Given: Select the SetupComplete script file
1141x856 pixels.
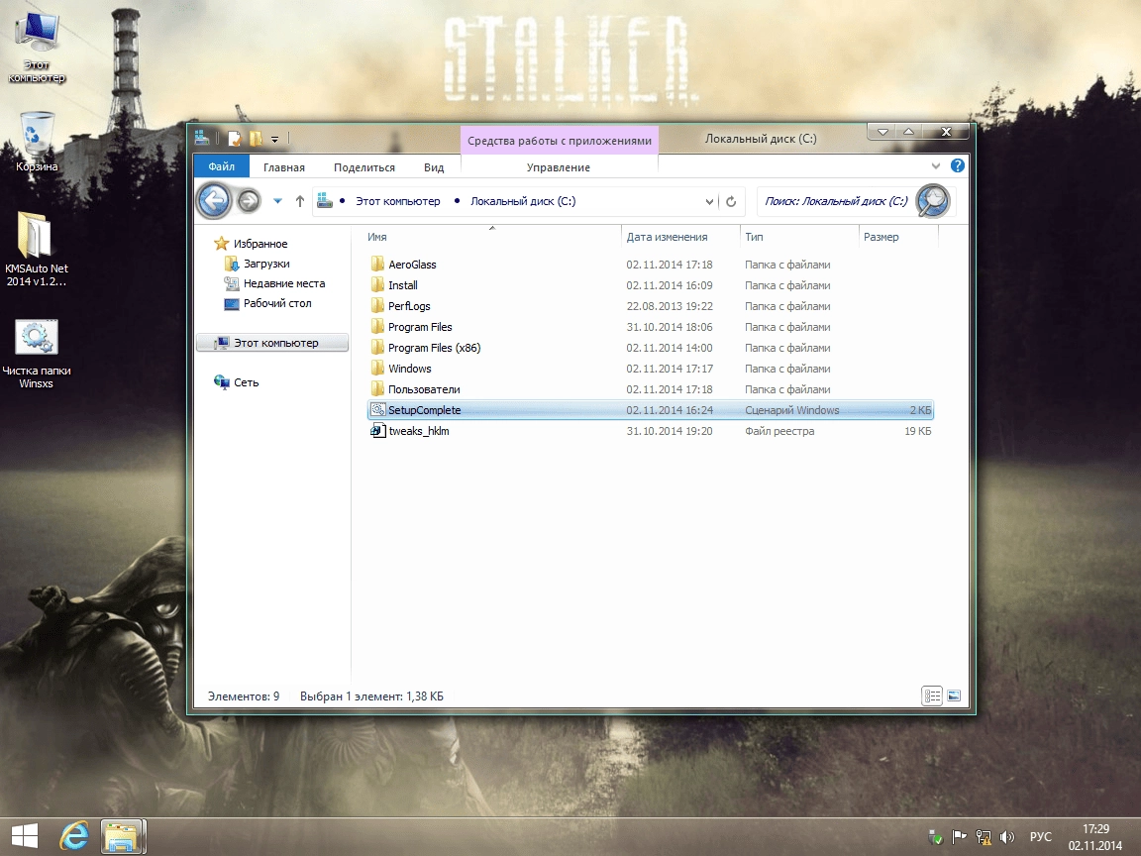Looking at the screenshot, I should coord(651,410).
